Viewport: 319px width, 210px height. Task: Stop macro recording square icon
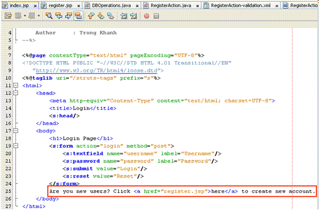click(x=156, y=16)
